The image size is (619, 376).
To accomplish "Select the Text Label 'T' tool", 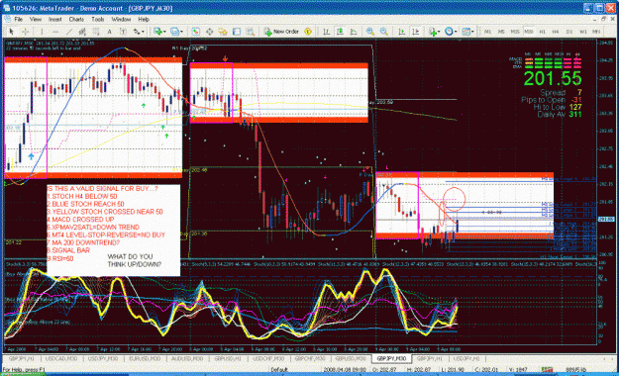I will (123, 32).
